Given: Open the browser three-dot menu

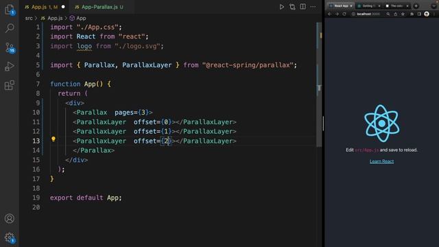Looking at the screenshot, I should pyautogui.click(x=434, y=14).
